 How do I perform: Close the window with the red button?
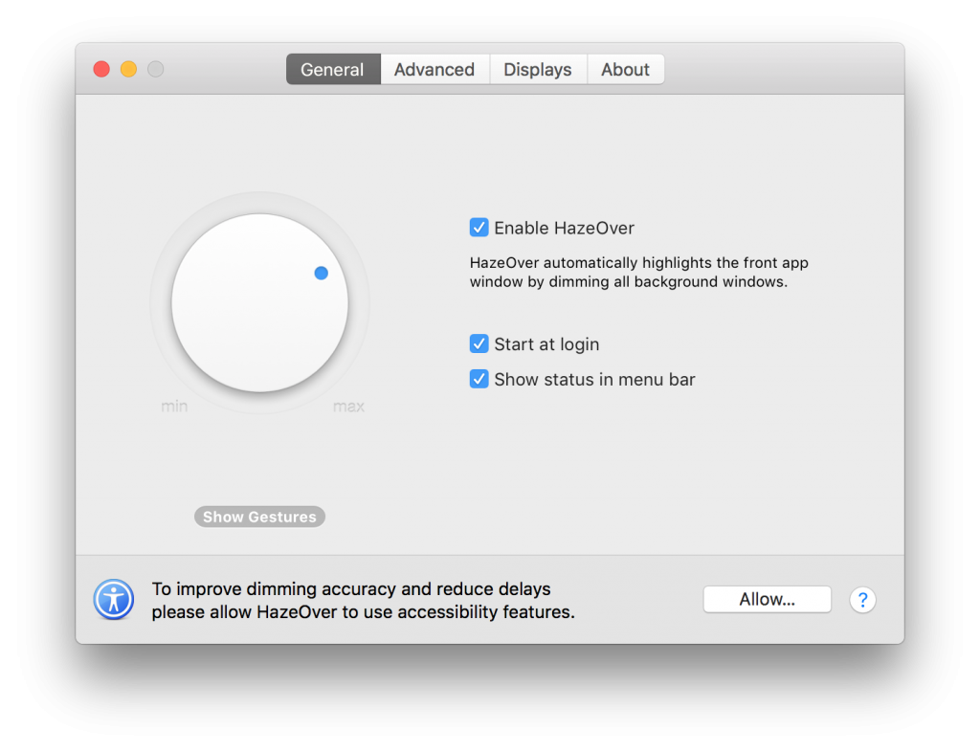[x=100, y=69]
